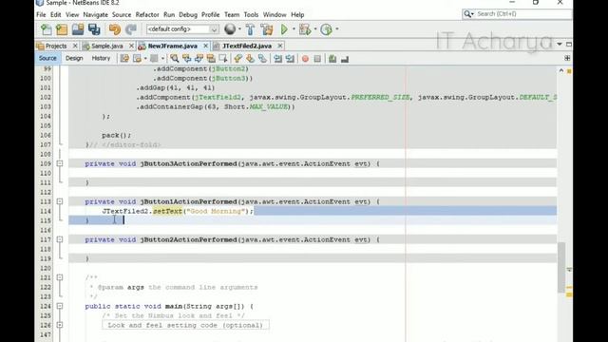Open the Debug menu
The width and height of the screenshot is (608, 342).
(x=188, y=15)
